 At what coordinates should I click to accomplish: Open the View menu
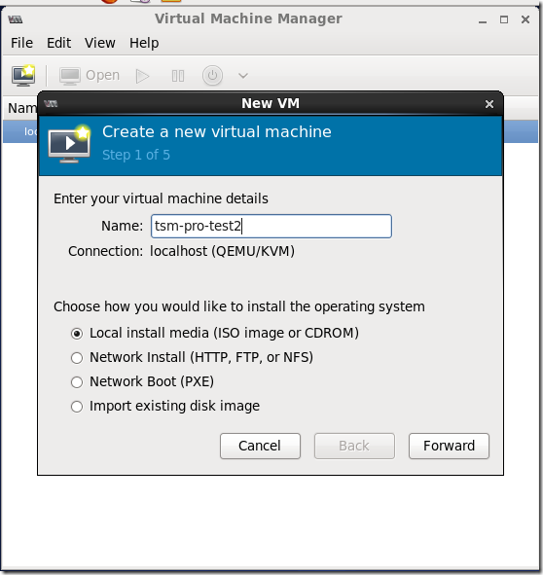(100, 43)
